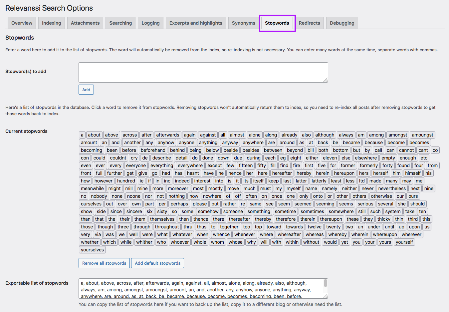Remove the stopword 'meanwhile'

[92, 188]
